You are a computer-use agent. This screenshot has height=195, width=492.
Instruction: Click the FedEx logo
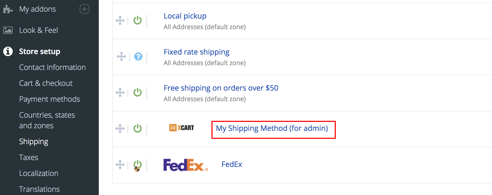click(185, 164)
